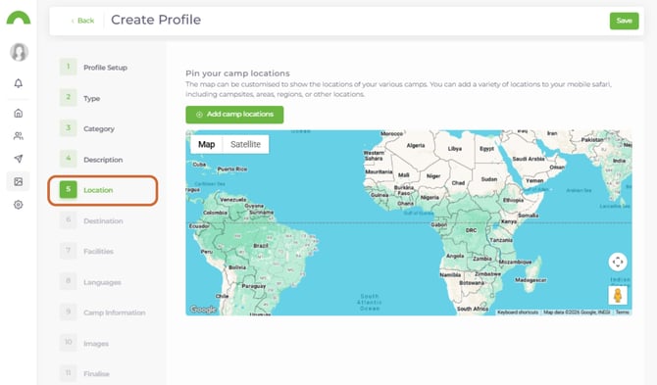Image resolution: width=657 pixels, height=385 pixels.
Task: Open the settings gear icon
Action: [19, 205]
